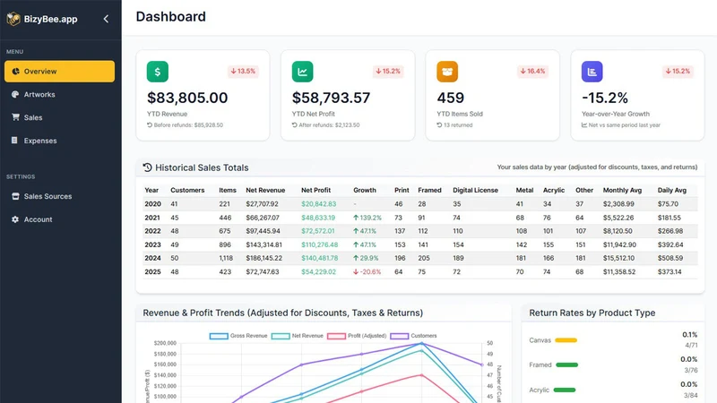Click the green Framed return rate bar
Image resolution: width=717 pixels, height=403 pixels.
tap(567, 365)
